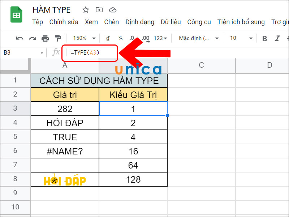289x217 pixels.
Task: Print the spreadsheet with printer icon
Action: [x=45, y=38]
